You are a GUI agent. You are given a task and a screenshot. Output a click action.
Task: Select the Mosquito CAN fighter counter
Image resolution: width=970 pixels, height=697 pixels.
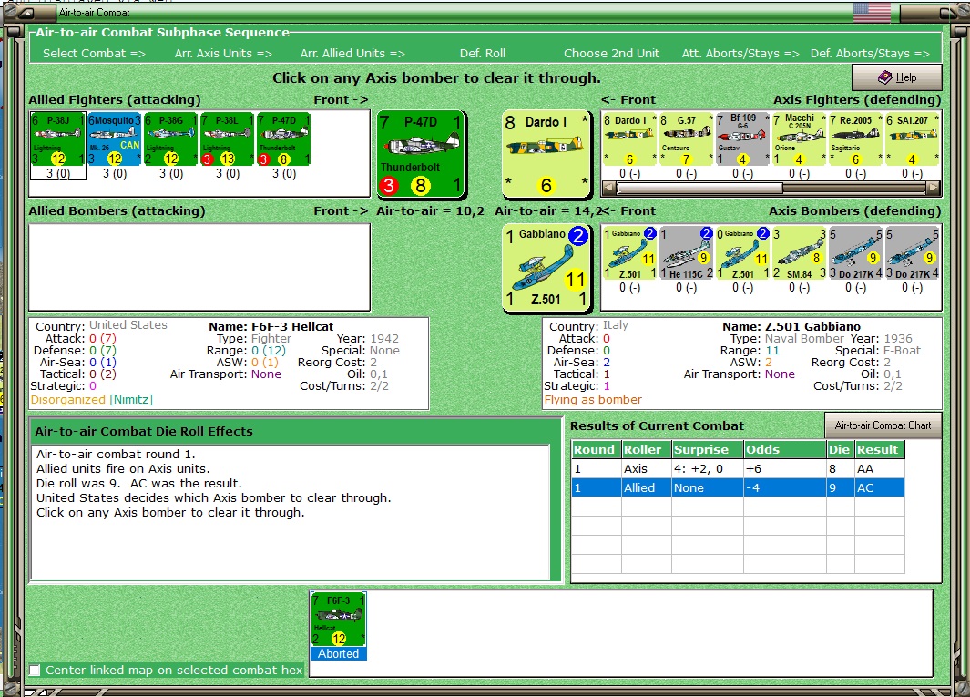(114, 139)
